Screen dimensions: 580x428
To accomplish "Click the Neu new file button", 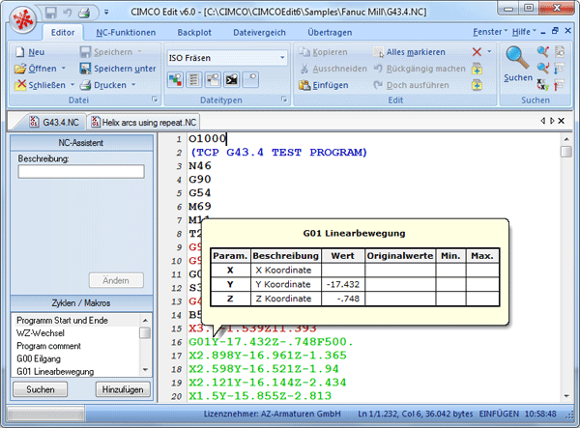I will [x=30, y=52].
